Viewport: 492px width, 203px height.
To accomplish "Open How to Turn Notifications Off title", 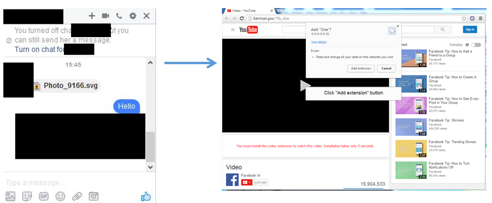I will [x=450, y=165].
